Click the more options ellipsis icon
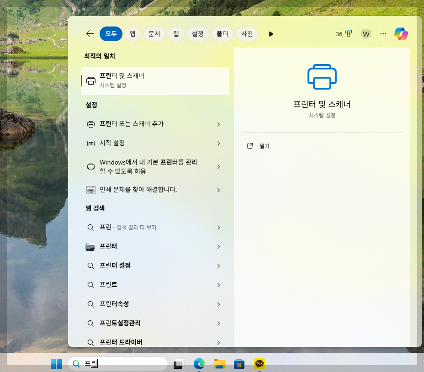 pyautogui.click(x=383, y=33)
